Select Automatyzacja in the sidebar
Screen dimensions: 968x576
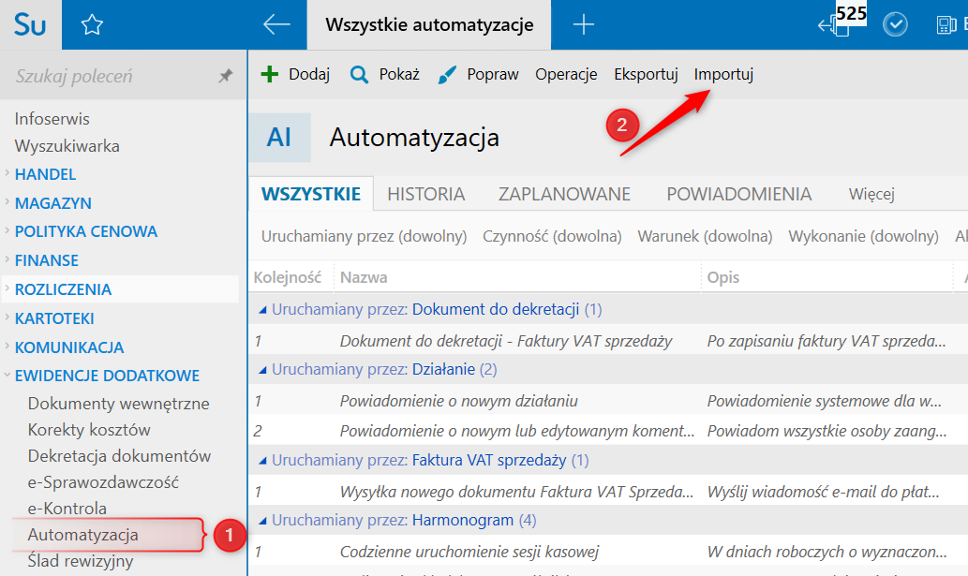pos(83,535)
